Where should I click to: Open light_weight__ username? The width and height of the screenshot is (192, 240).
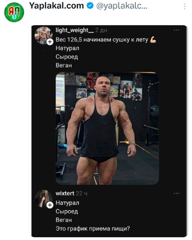click(x=75, y=30)
